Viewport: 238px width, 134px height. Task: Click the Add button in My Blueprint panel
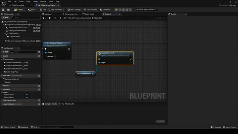5,52
